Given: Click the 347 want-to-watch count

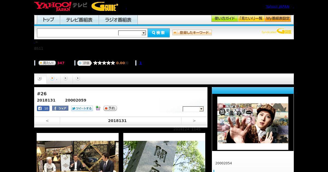Looking at the screenshot, I should pyautogui.click(x=61, y=63).
